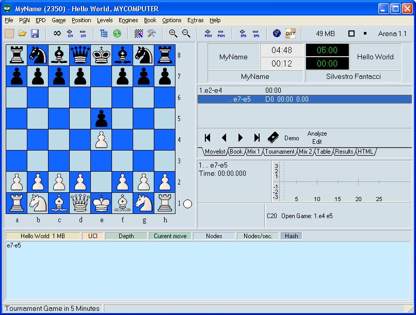This screenshot has height=315, width=416.
Task: Click the hammer and wrench tools icon
Action: [x=151, y=34]
